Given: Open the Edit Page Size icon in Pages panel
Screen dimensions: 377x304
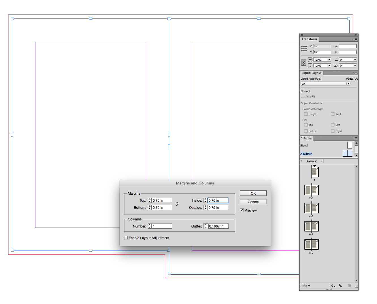Looking at the screenshot, I should click(x=332, y=286).
